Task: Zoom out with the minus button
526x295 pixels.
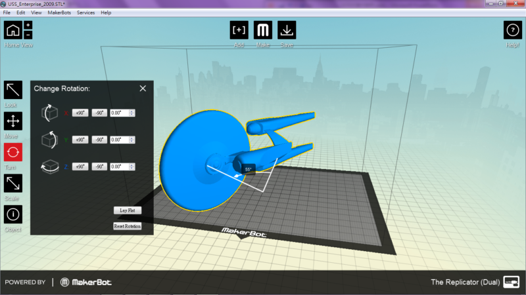Action: click(28, 35)
